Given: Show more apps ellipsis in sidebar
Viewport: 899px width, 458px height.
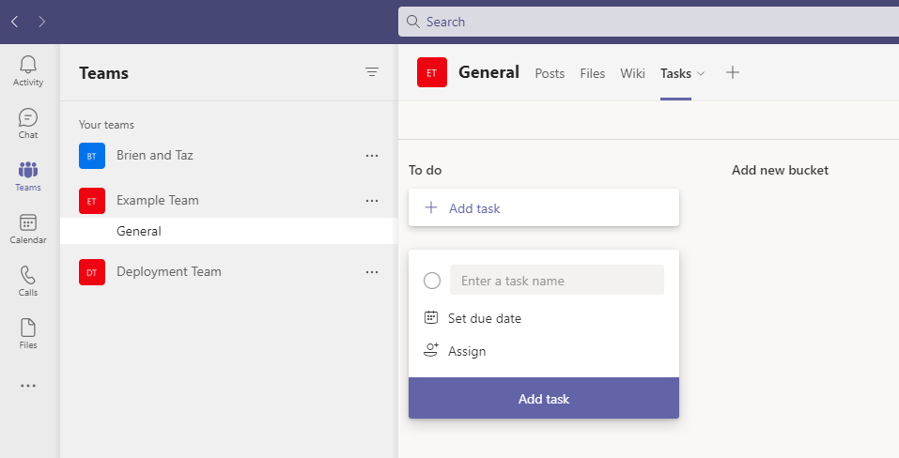Looking at the screenshot, I should [x=27, y=386].
